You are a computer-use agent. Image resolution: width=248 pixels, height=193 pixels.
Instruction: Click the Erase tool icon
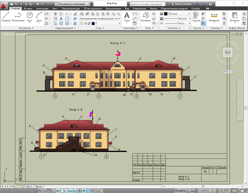click(75, 14)
